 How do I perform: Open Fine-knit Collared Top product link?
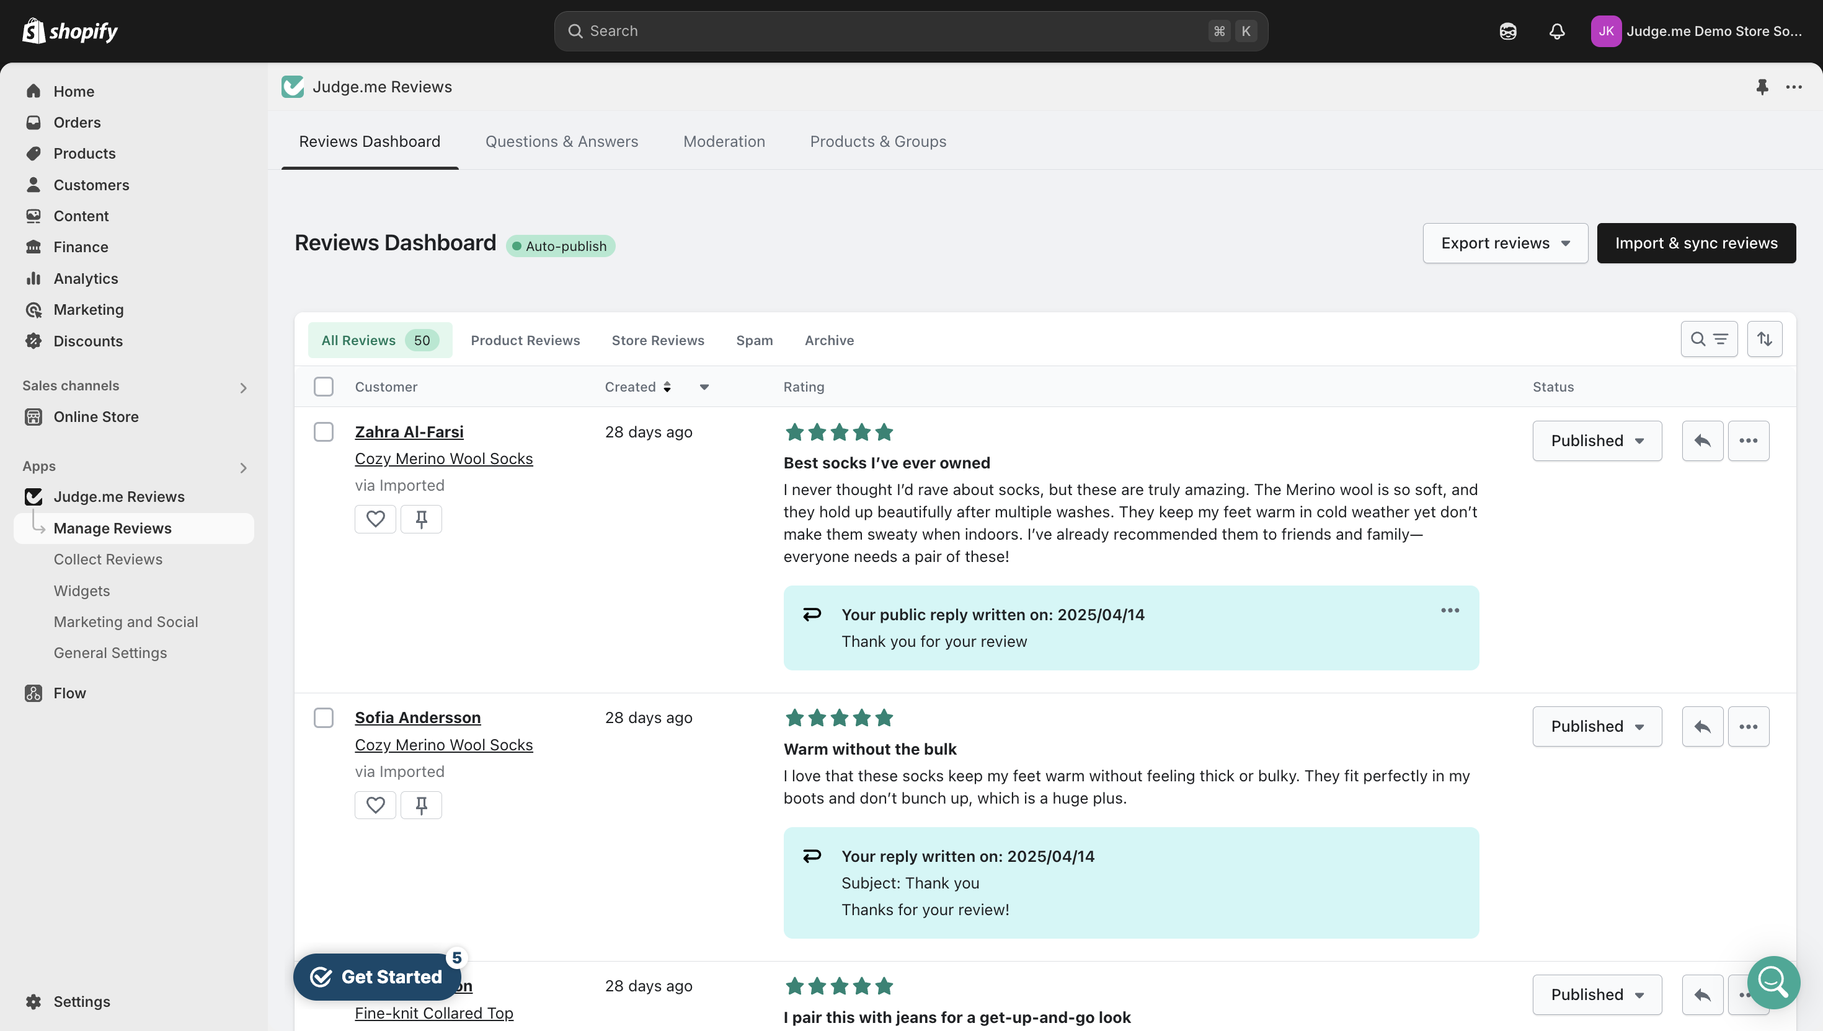click(433, 1013)
